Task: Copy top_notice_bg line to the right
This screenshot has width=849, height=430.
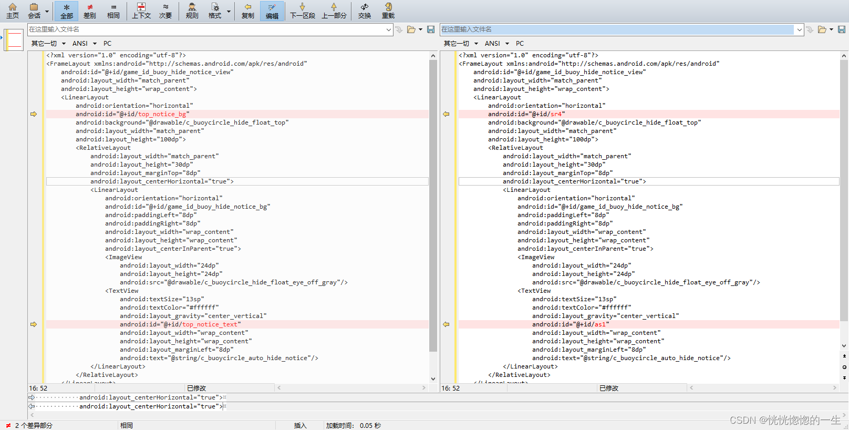Action: click(34, 114)
